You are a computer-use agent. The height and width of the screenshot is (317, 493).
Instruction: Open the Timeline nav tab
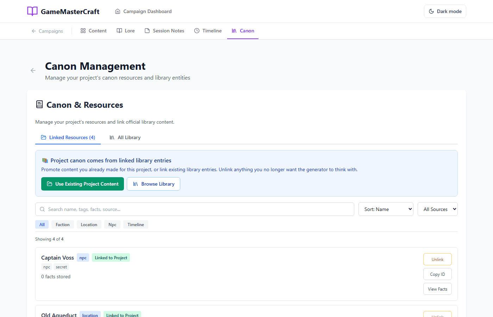(208, 31)
